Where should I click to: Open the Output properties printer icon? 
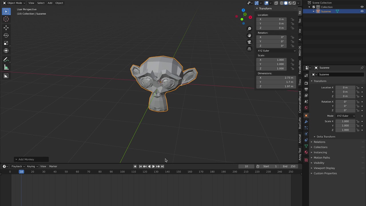tap(306, 89)
